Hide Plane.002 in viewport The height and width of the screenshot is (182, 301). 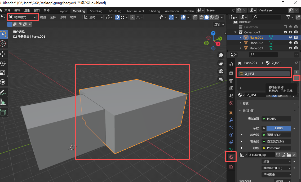291,43
